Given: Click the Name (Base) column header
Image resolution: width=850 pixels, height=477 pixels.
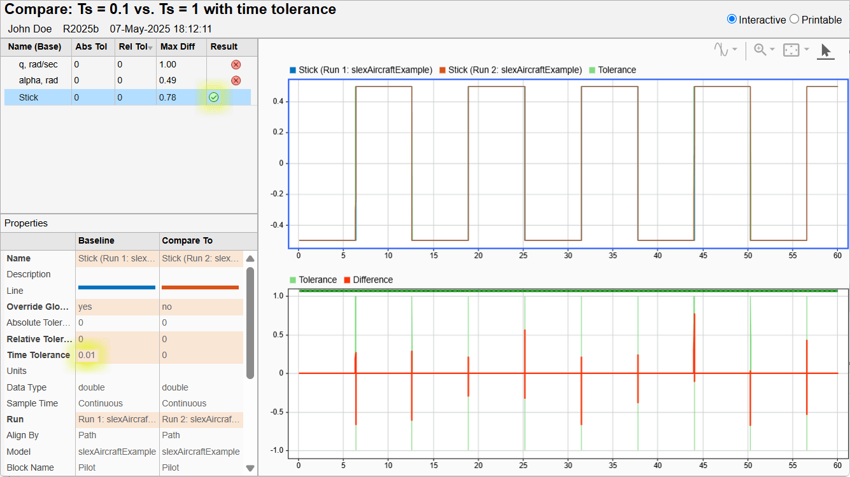Looking at the screenshot, I should [35, 47].
